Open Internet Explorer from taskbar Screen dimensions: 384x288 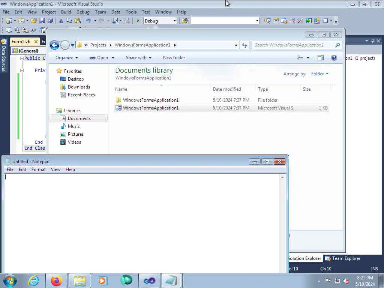[x=33, y=280]
